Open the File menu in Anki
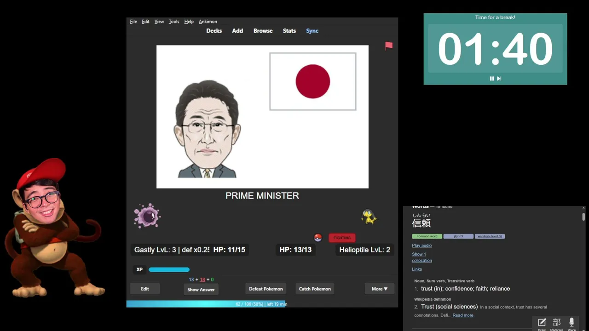Viewport: 589px width, 331px height. click(x=133, y=22)
